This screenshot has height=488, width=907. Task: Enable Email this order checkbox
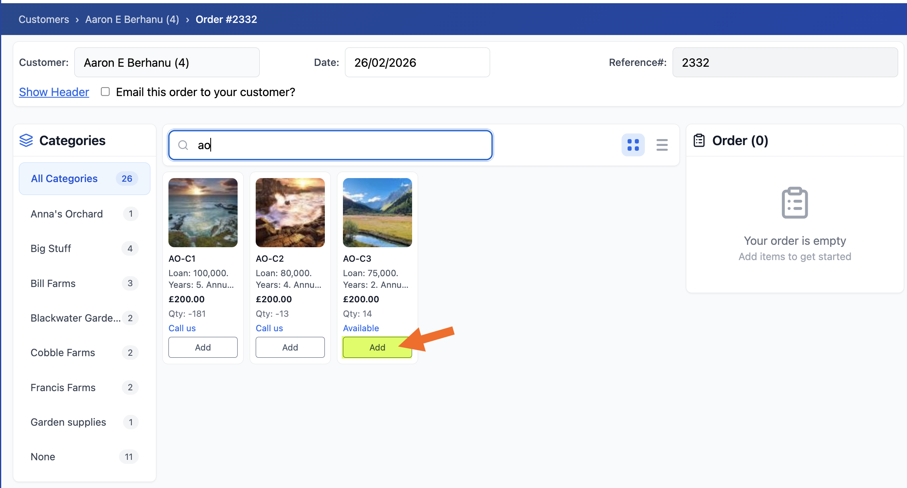click(105, 92)
